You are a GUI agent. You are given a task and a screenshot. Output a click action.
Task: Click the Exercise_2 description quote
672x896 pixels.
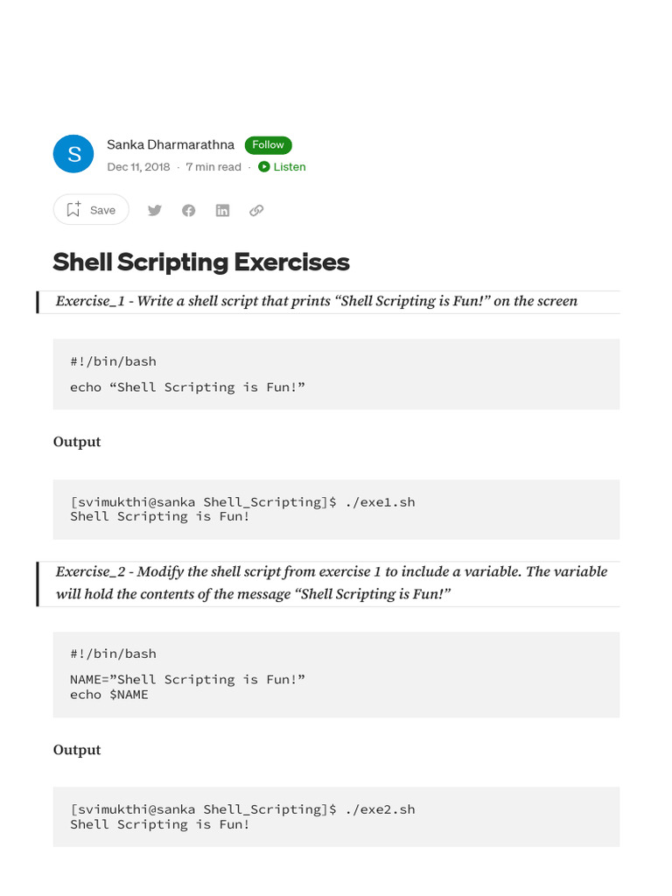pos(331,583)
